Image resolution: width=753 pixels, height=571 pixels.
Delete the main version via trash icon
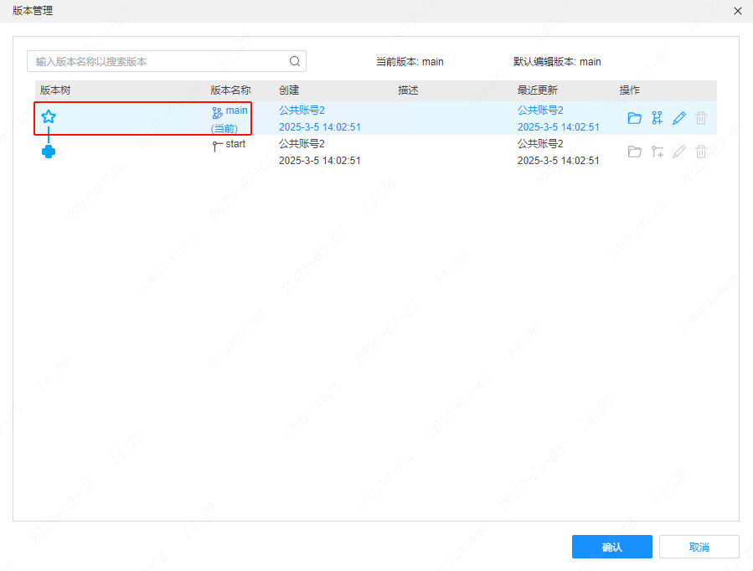700,117
